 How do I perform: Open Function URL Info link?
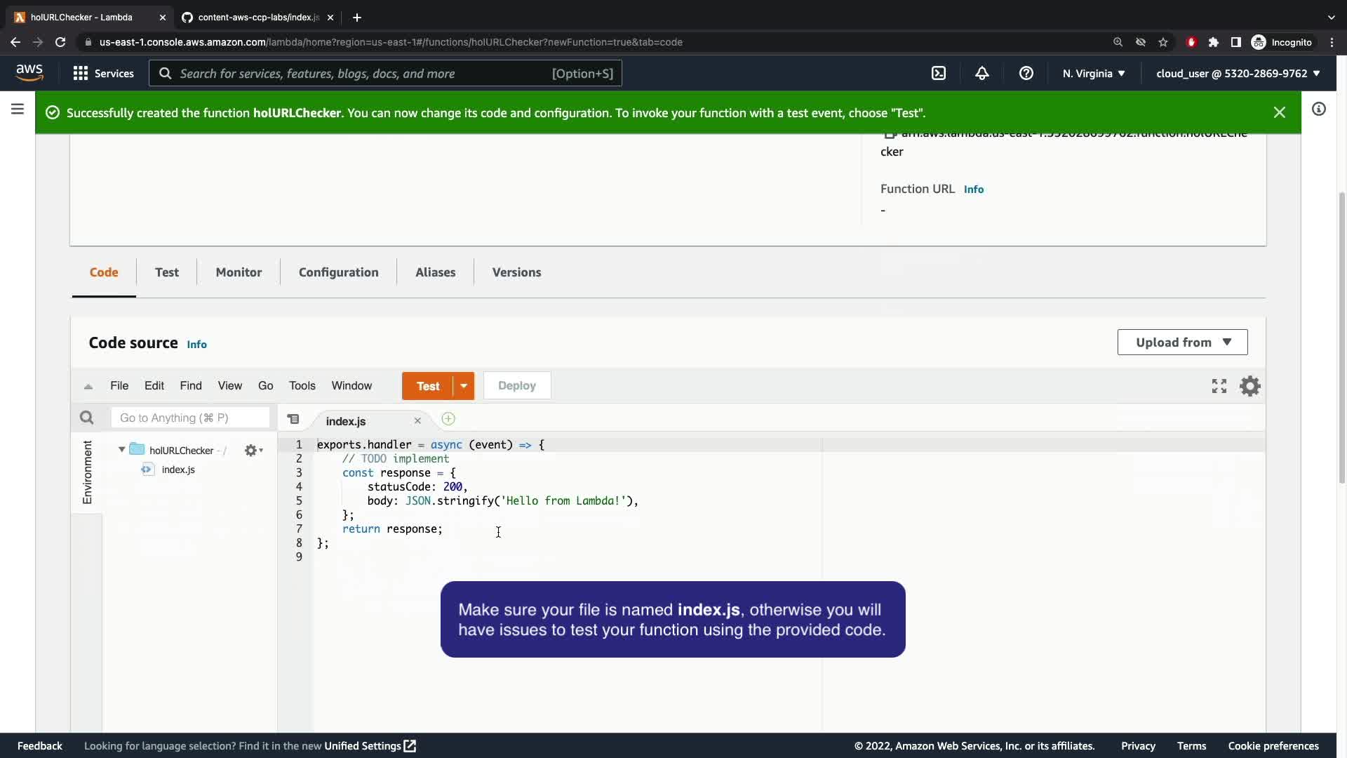point(973,189)
